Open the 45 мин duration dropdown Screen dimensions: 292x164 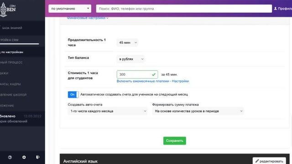[x=127, y=42]
